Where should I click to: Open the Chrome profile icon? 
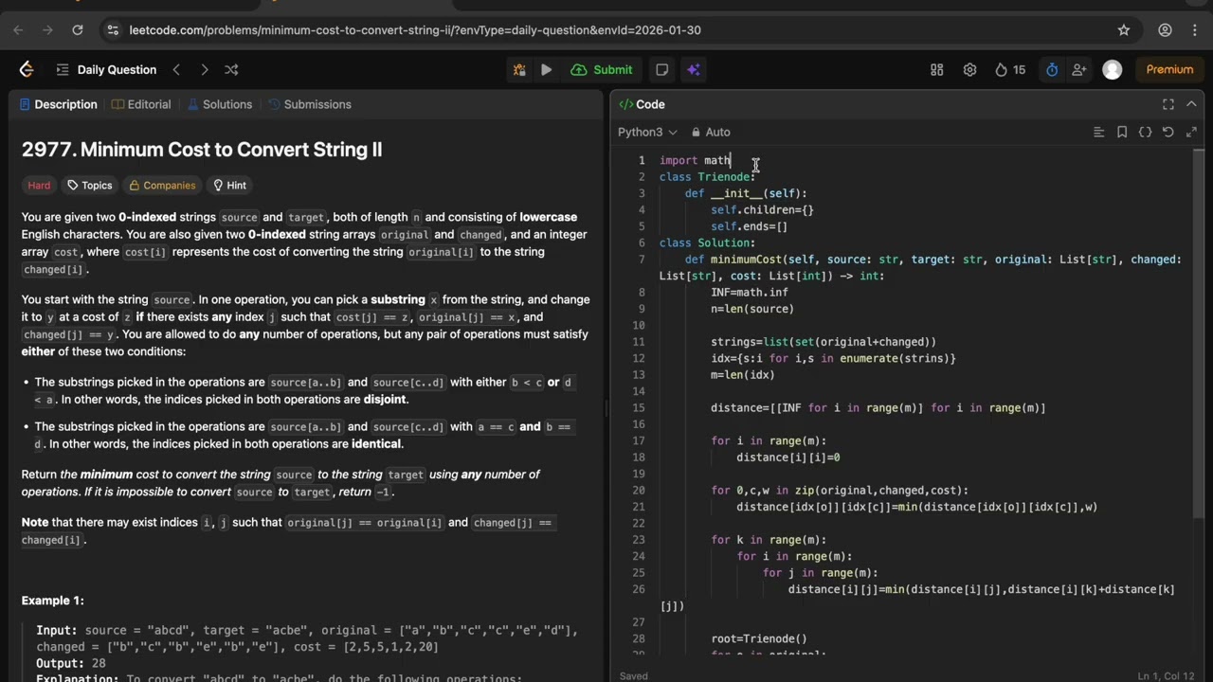tap(1165, 29)
